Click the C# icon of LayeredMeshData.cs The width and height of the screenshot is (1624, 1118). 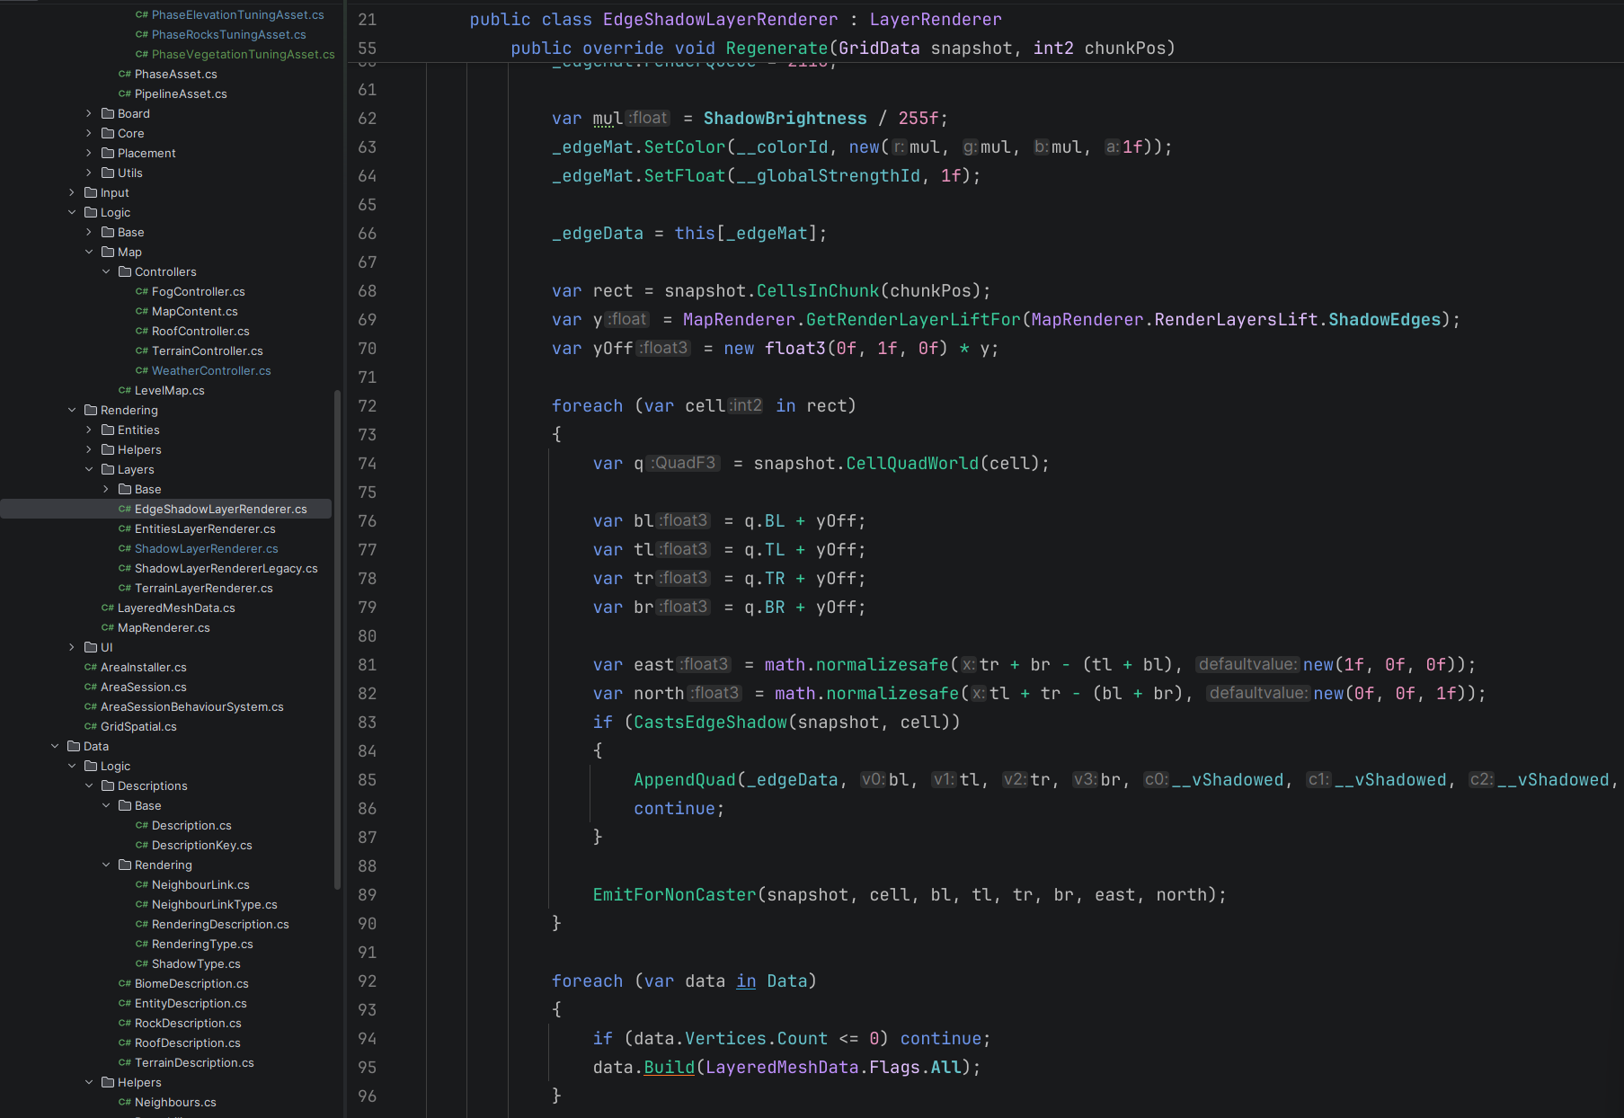(108, 608)
